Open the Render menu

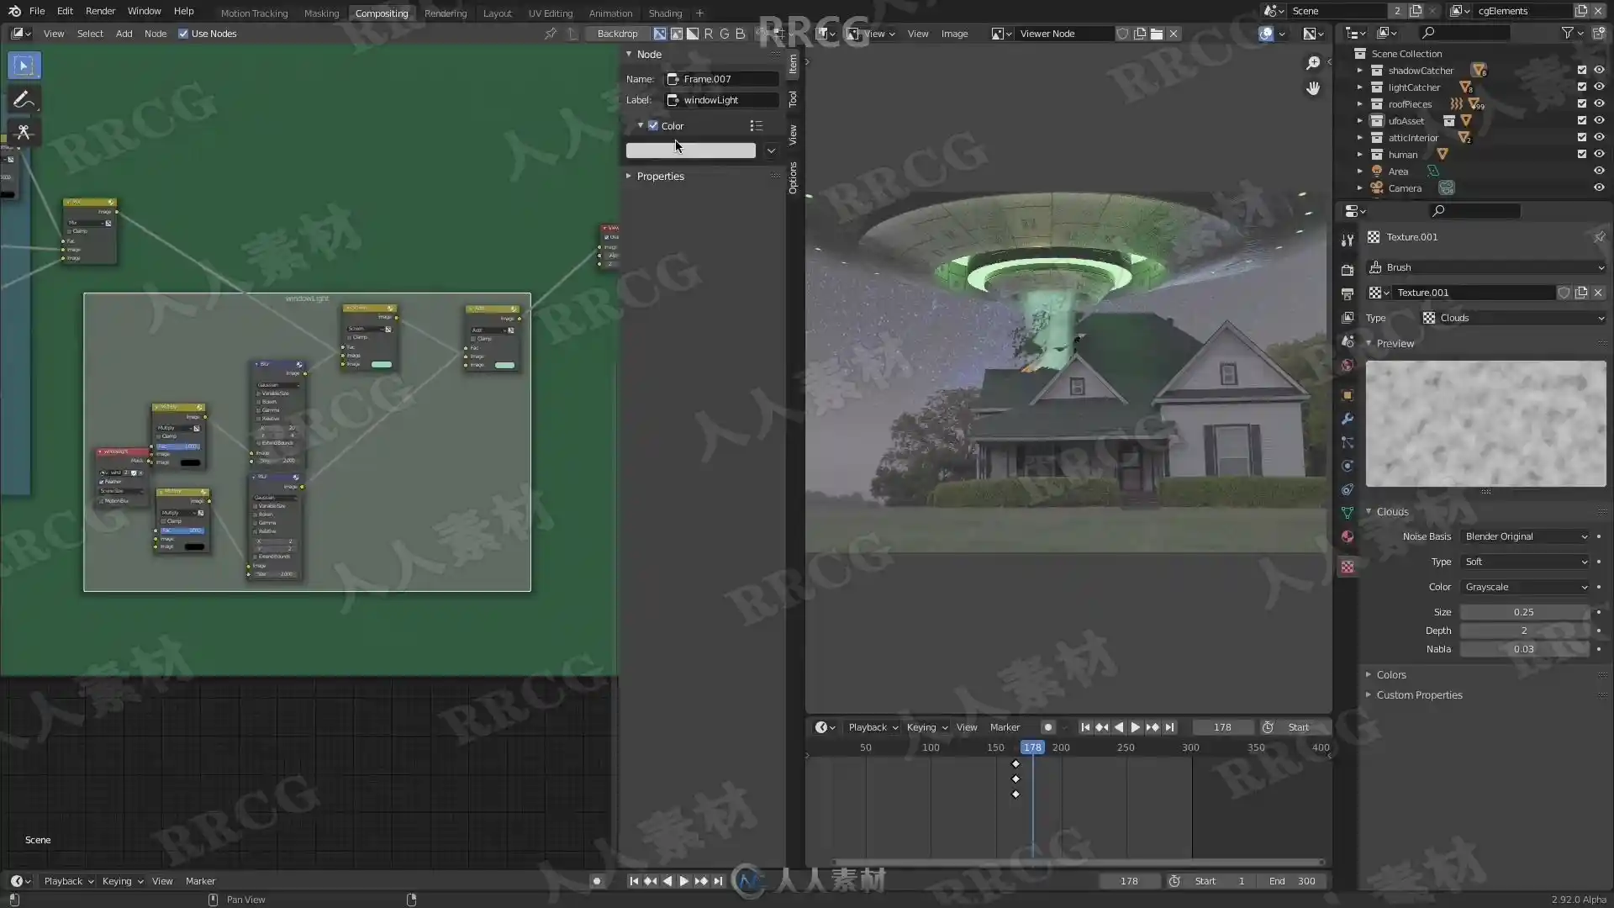[100, 11]
